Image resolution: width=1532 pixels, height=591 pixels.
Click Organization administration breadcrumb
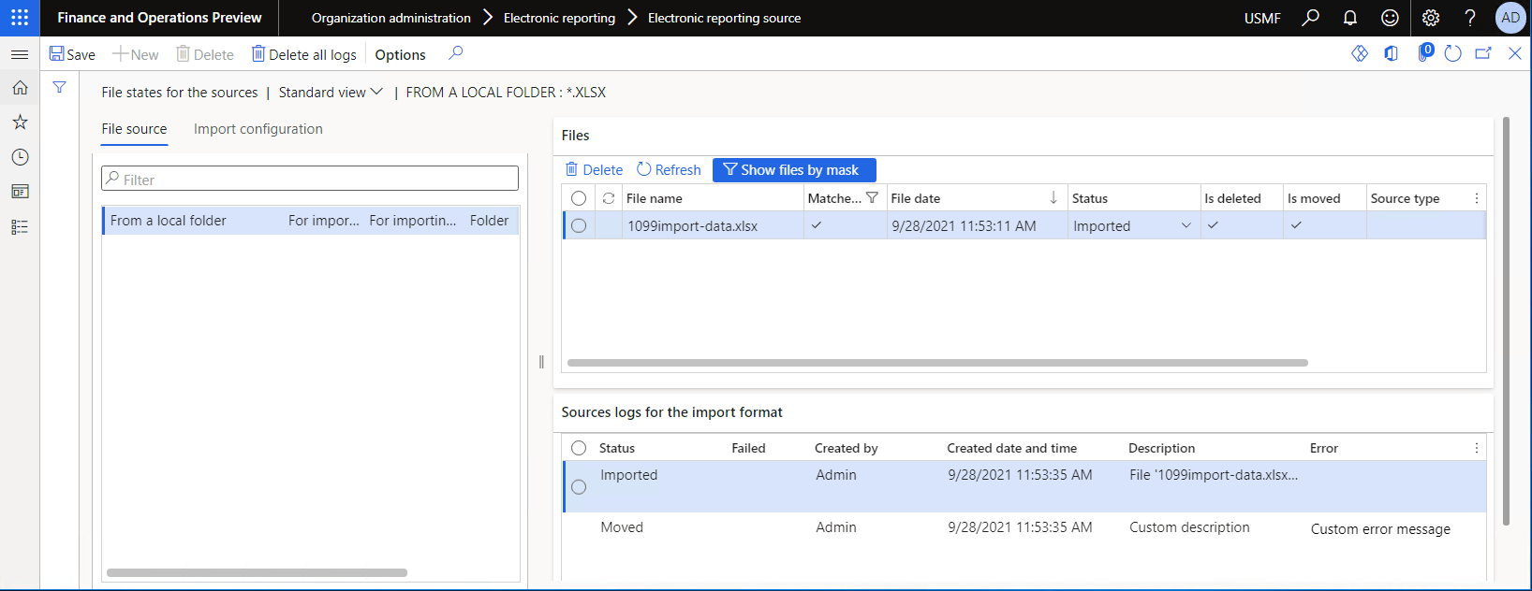point(391,18)
